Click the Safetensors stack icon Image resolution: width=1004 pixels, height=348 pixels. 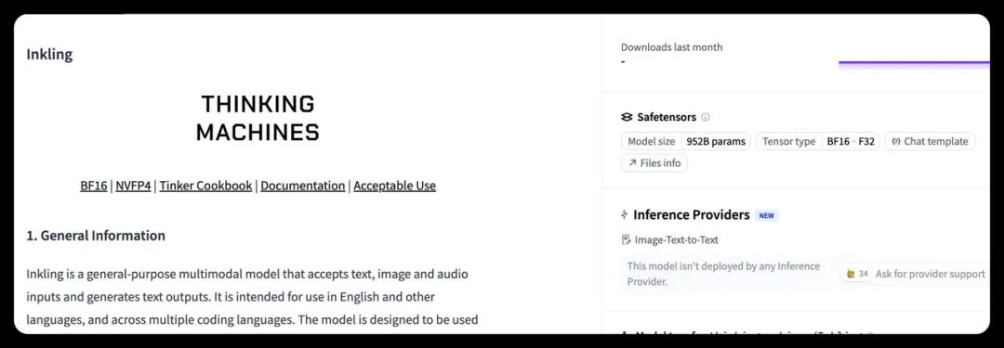[627, 117]
